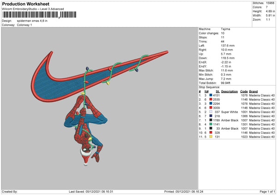Click the Brand column header
The height and width of the screenshot is (195, 277).
click(253, 92)
